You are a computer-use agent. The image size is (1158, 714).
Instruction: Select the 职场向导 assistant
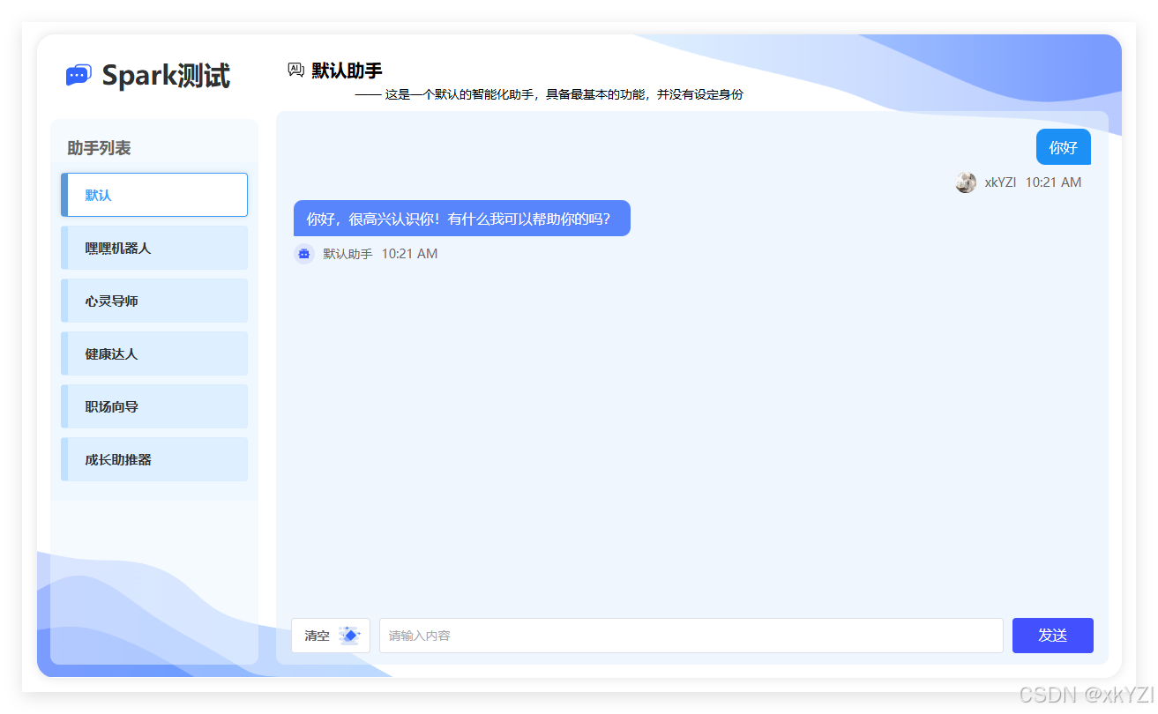154,406
